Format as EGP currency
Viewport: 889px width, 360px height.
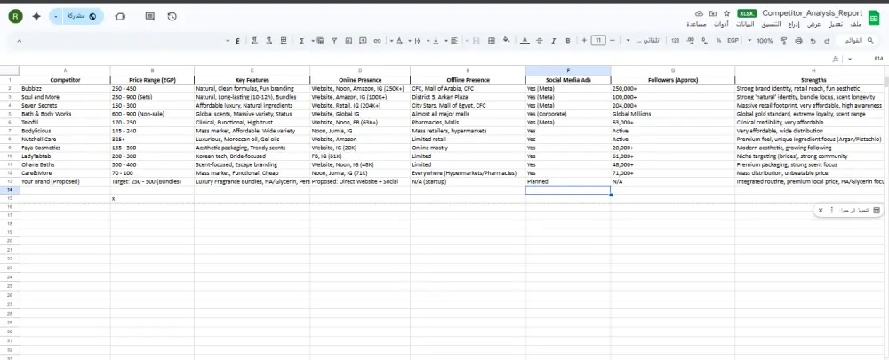click(x=733, y=41)
